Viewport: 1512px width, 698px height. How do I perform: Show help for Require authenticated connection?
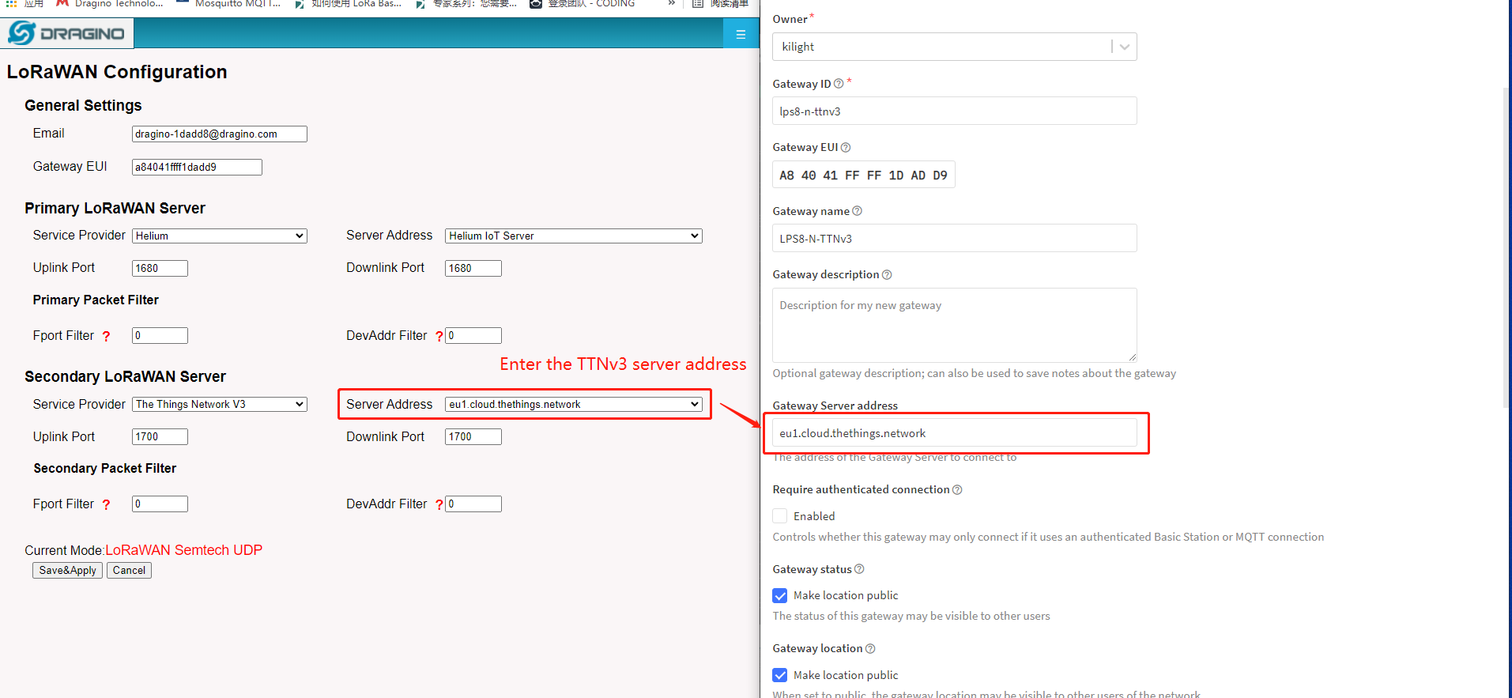[957, 490]
